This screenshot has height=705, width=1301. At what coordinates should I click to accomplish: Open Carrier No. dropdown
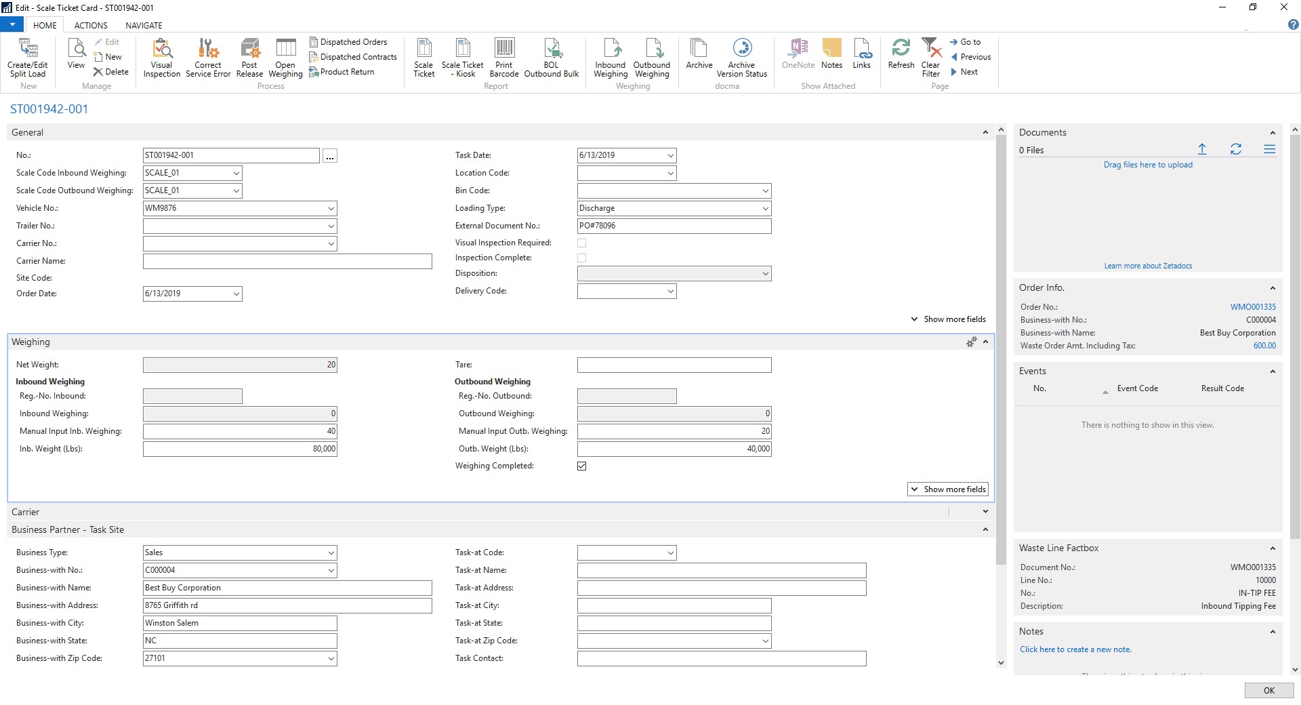[x=331, y=243]
